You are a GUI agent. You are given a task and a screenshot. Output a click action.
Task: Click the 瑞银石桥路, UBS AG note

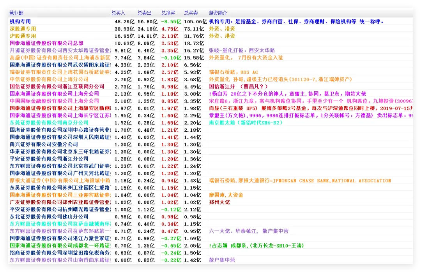pos(233,72)
